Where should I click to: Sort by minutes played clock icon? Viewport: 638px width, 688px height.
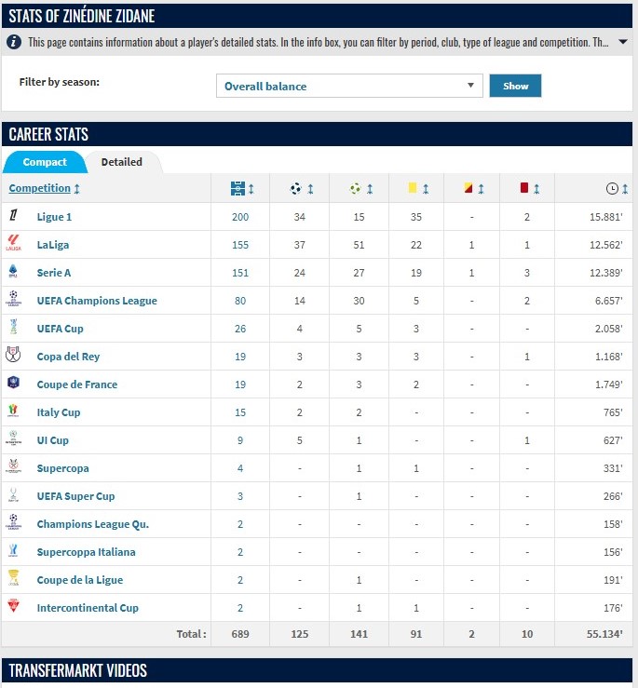pyautogui.click(x=617, y=189)
